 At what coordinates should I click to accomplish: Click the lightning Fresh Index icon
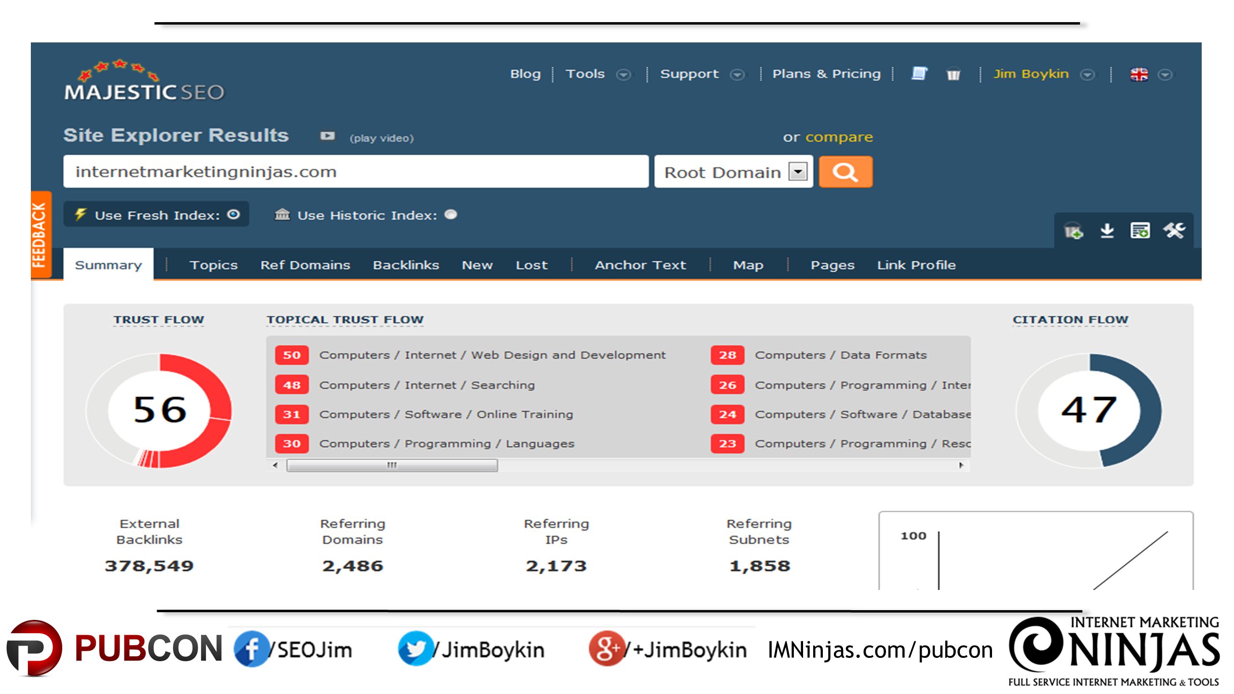point(80,214)
